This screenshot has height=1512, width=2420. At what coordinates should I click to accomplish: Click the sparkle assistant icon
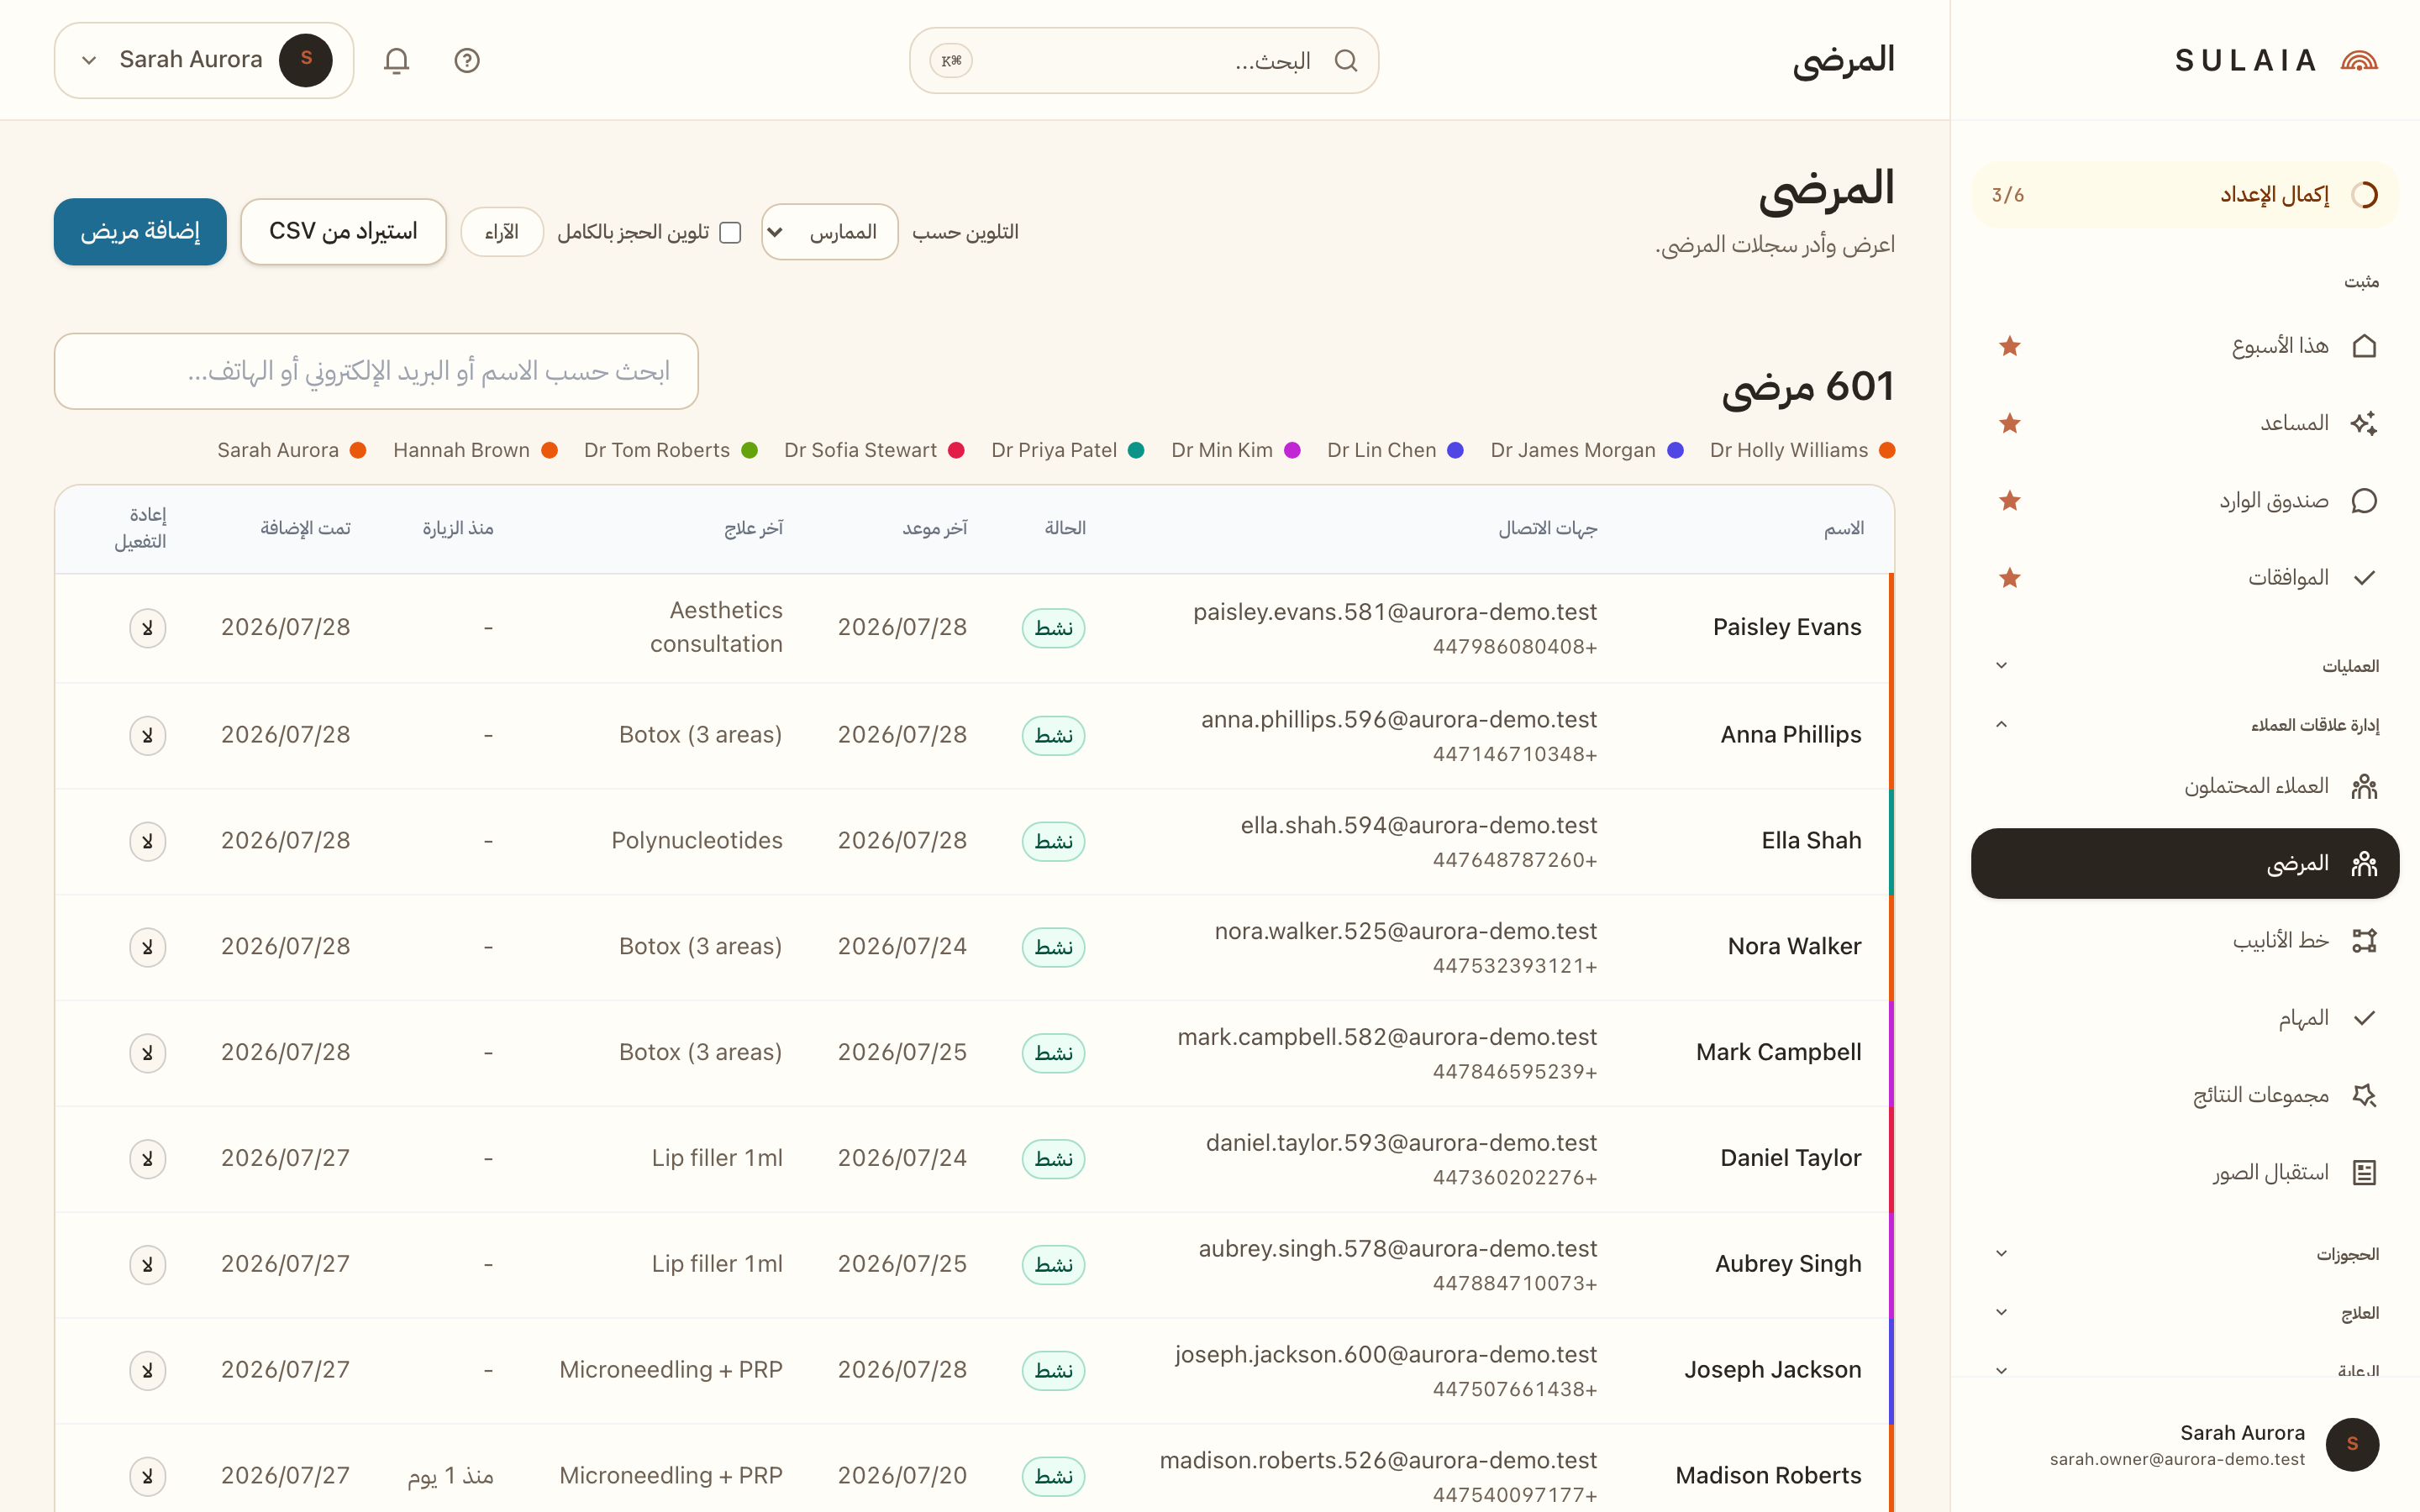pos(2364,423)
